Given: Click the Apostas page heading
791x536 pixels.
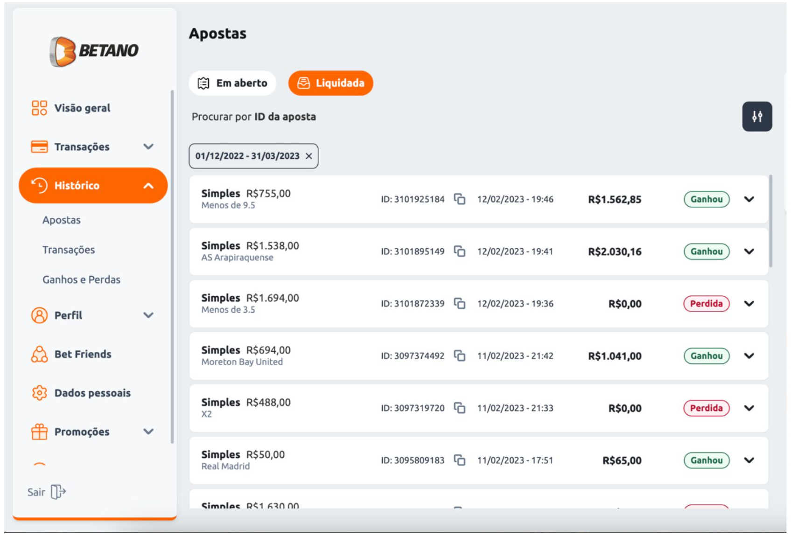Looking at the screenshot, I should (217, 34).
